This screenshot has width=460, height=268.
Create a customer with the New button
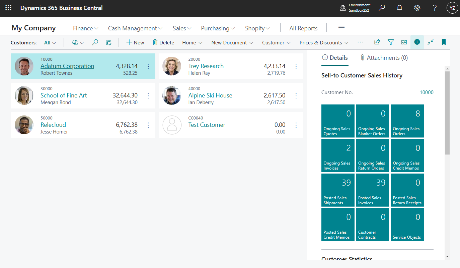click(135, 42)
